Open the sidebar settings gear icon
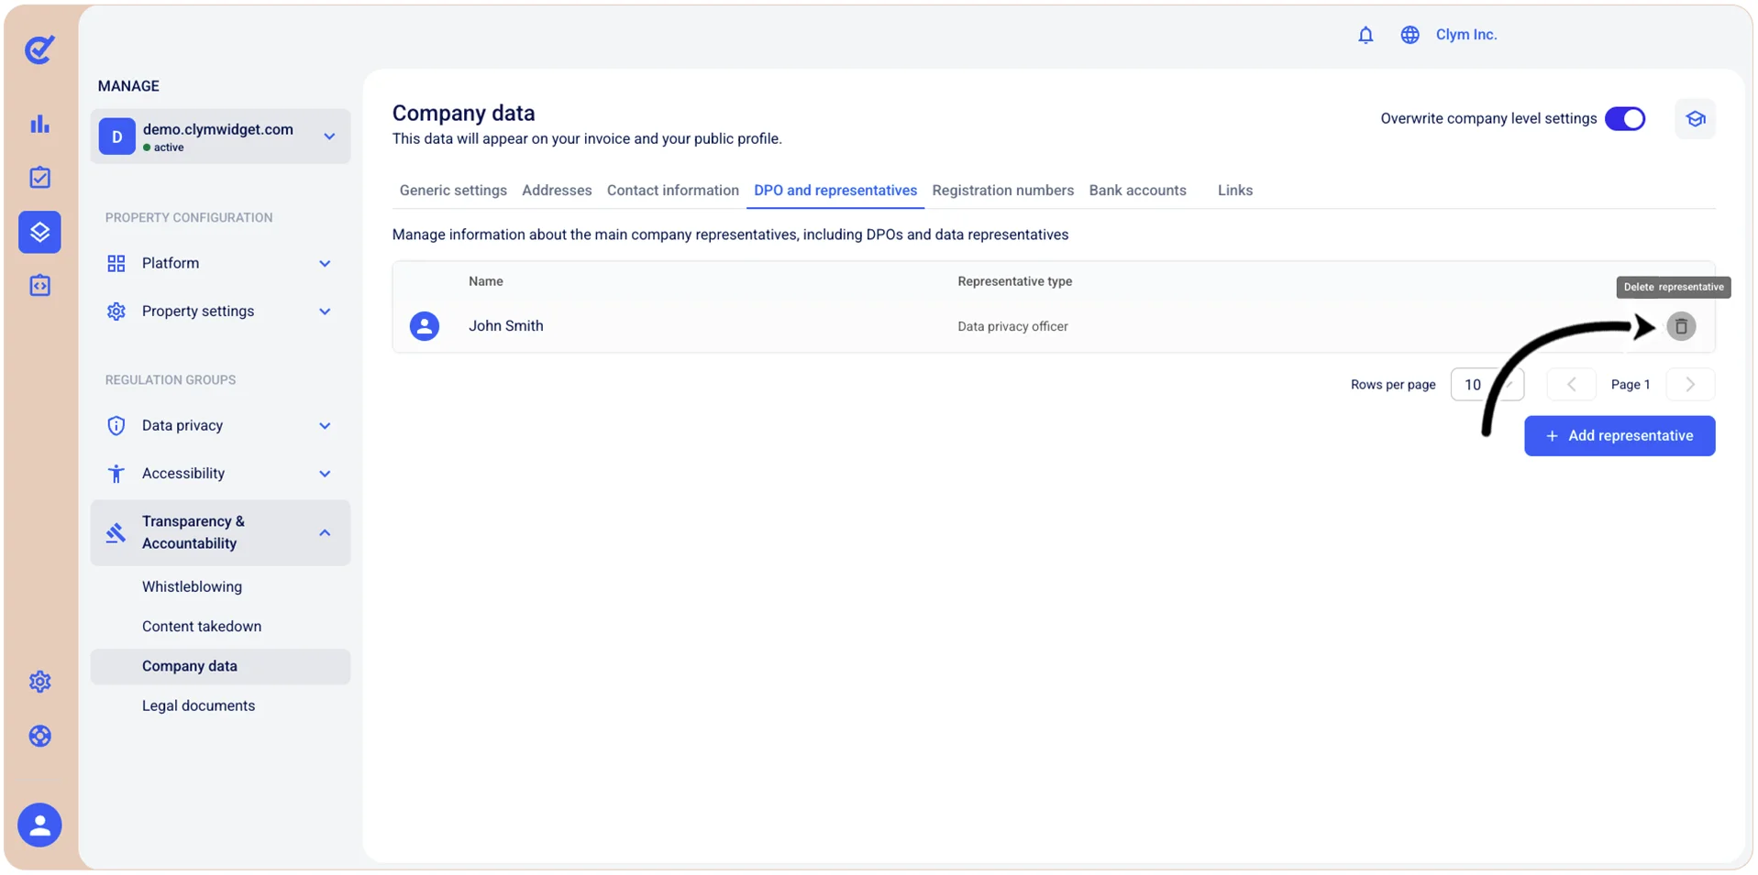Image resolution: width=1758 pixels, height=875 pixels. point(39,682)
